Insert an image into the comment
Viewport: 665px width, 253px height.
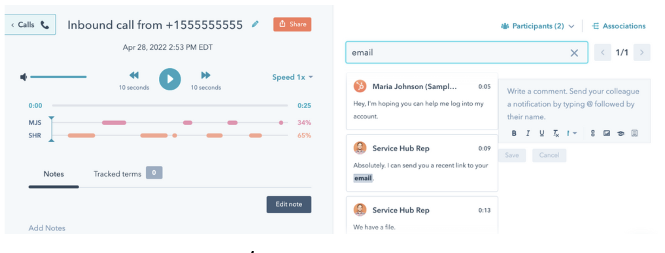tap(606, 133)
